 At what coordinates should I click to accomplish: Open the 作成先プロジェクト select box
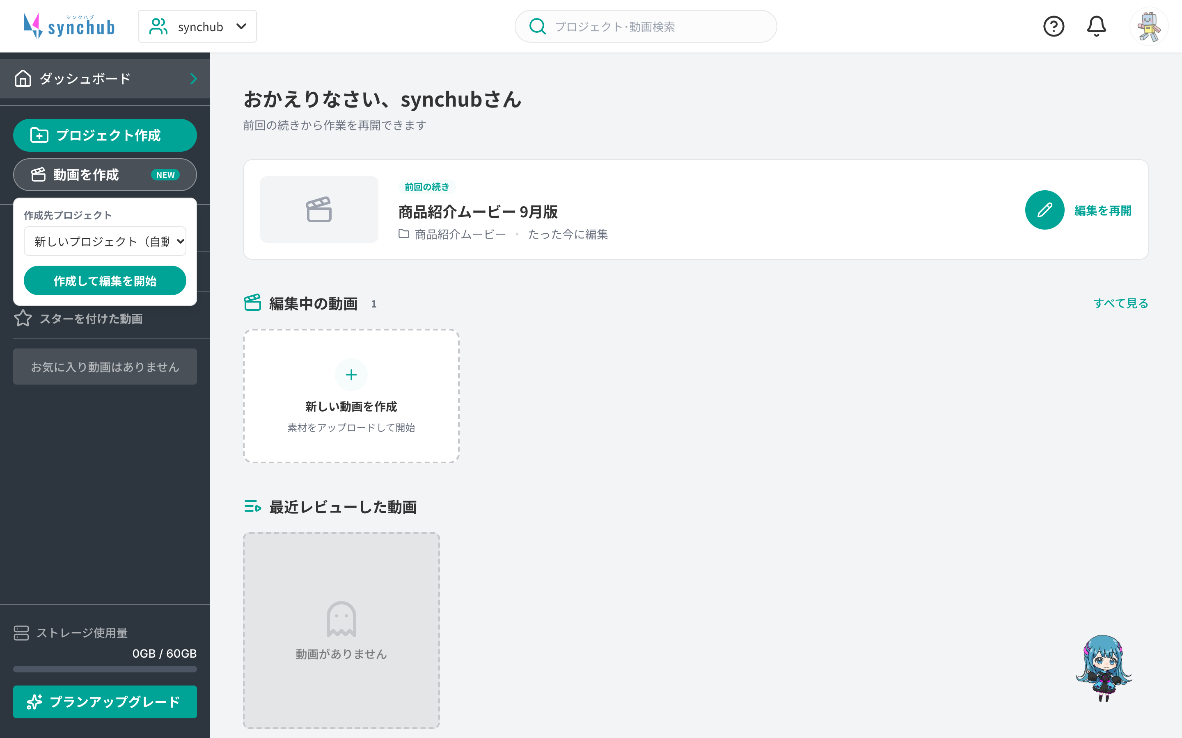(105, 241)
